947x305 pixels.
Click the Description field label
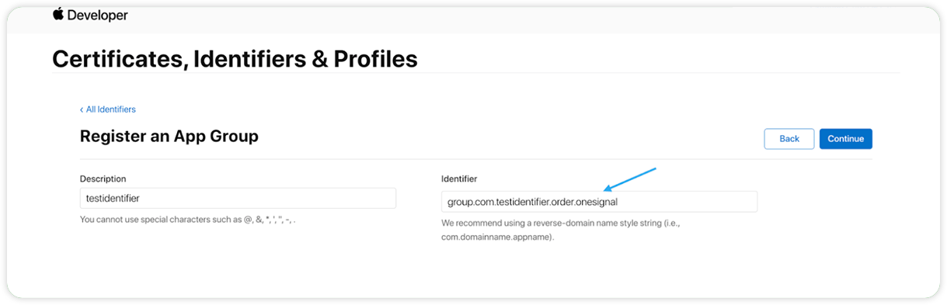click(x=103, y=178)
